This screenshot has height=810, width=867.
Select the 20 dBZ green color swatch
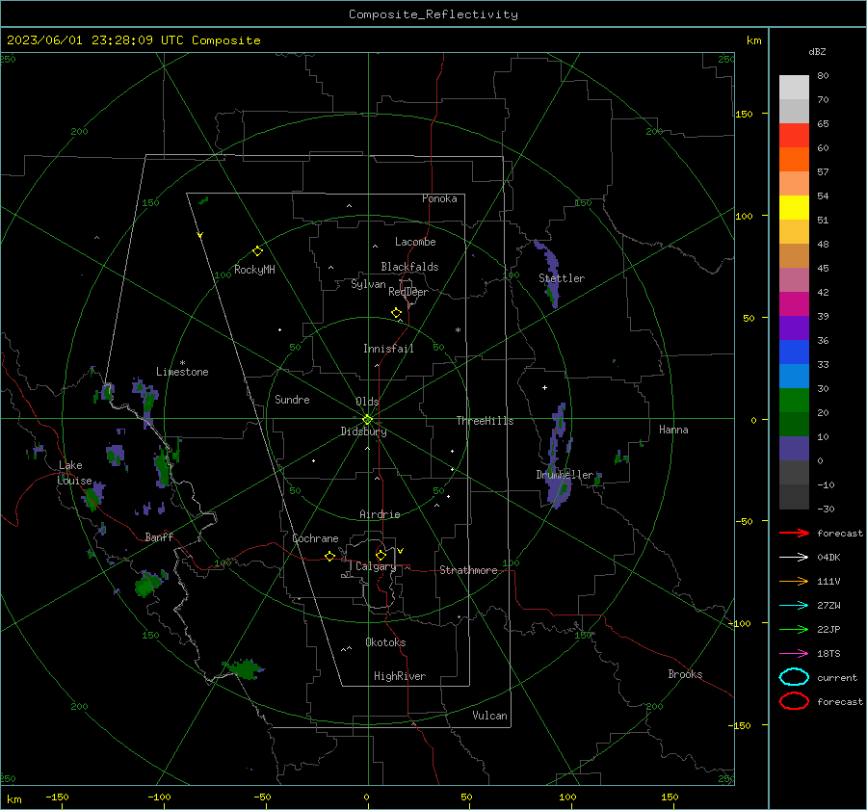tap(794, 401)
